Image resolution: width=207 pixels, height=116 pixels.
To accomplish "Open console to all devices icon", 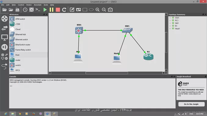I will click(x=38, y=10).
